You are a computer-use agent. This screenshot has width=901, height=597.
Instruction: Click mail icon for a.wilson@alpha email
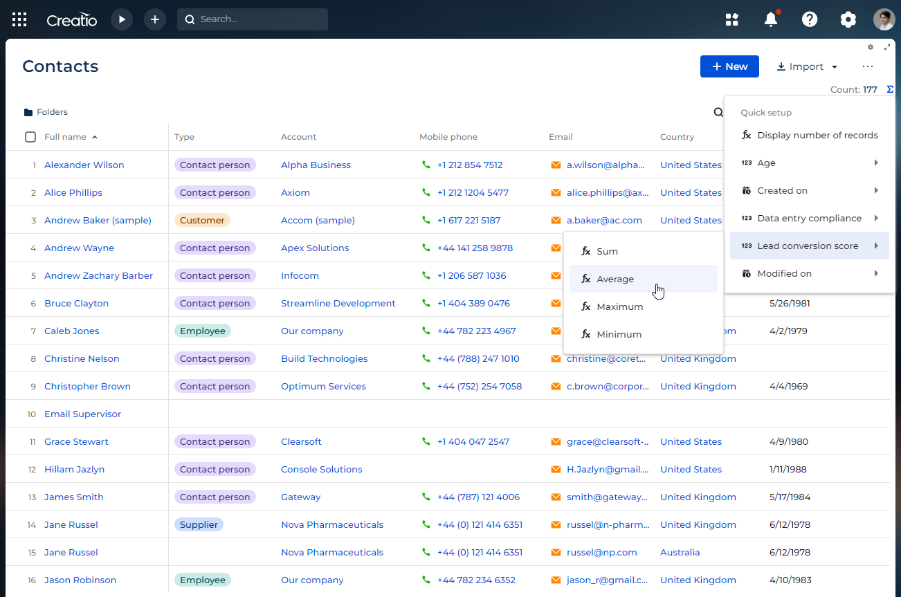(x=556, y=165)
